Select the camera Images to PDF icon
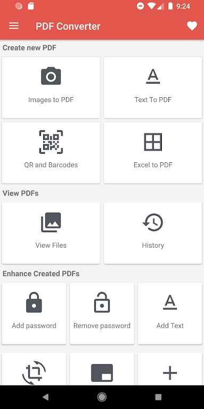 (51, 76)
